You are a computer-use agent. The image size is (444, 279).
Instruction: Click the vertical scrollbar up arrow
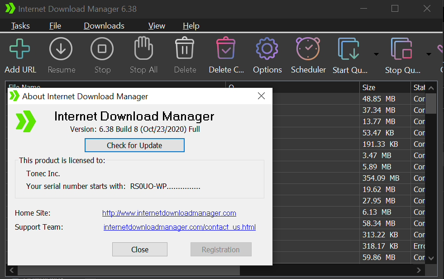pos(431,88)
